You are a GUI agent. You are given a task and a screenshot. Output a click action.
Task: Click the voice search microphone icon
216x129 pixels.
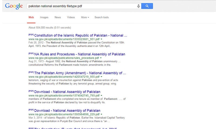point(139,6)
